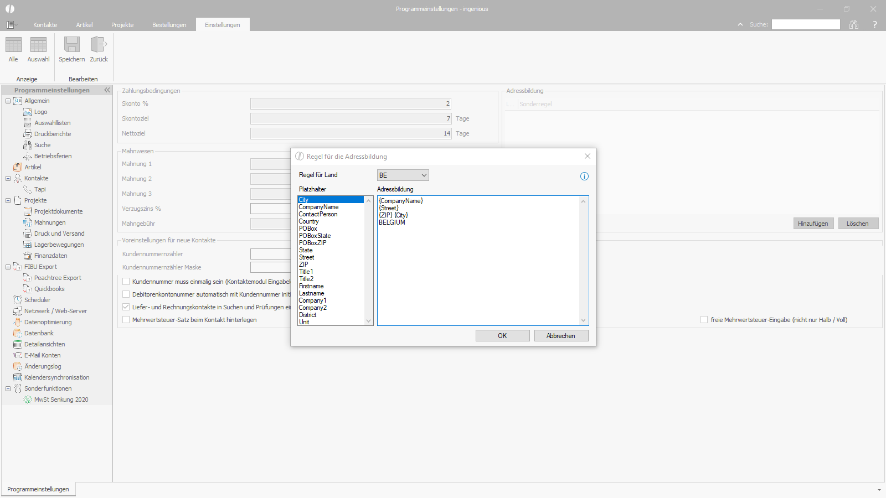This screenshot has width=886, height=498.
Task: Click the Zurück back icon
Action: coord(99,45)
